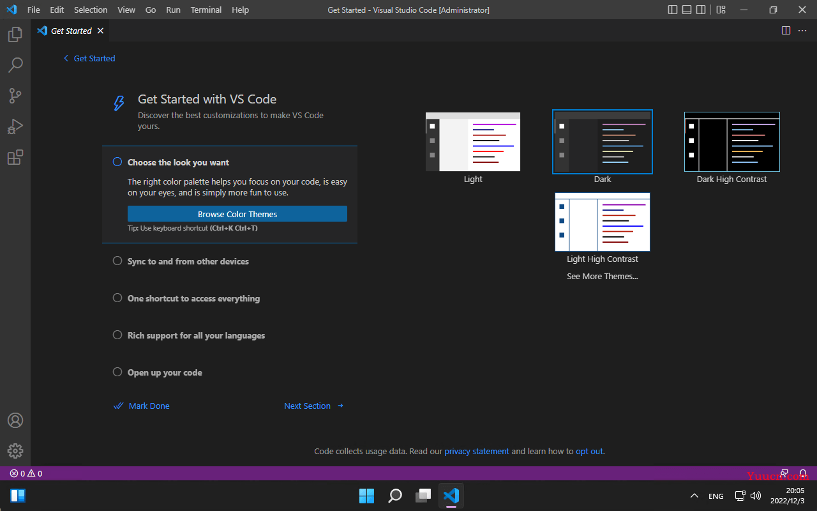Viewport: 817px width, 511px height.
Task: Click the split editor right icon
Action: 786,31
